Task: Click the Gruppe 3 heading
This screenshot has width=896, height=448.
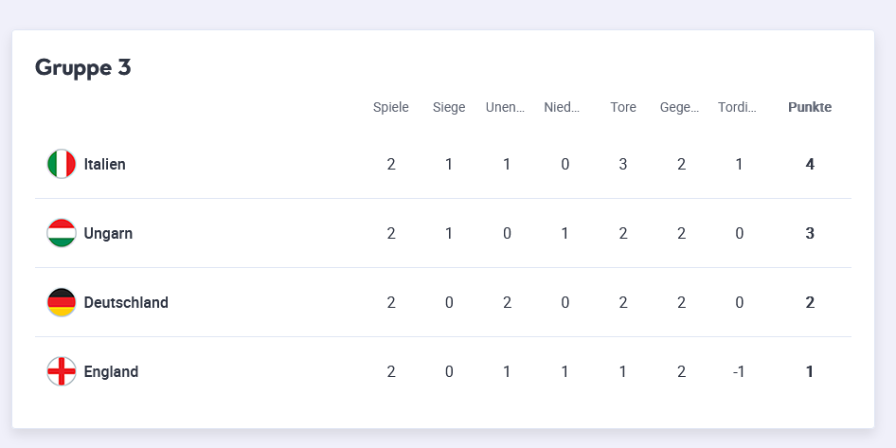Action: pyautogui.click(x=83, y=67)
